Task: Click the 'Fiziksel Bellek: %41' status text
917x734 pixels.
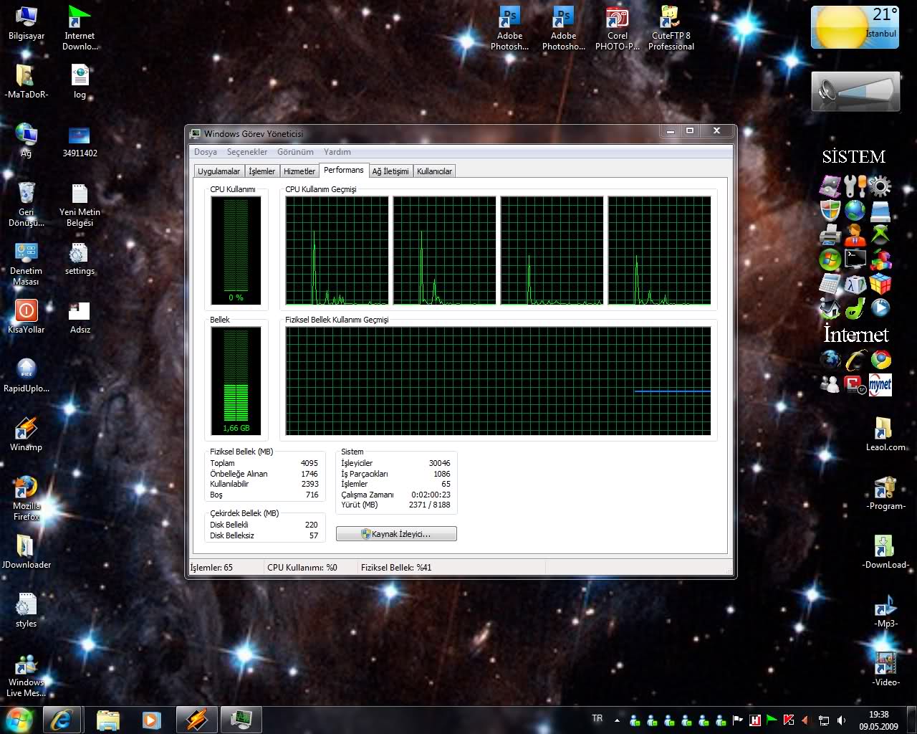Action: [x=396, y=568]
